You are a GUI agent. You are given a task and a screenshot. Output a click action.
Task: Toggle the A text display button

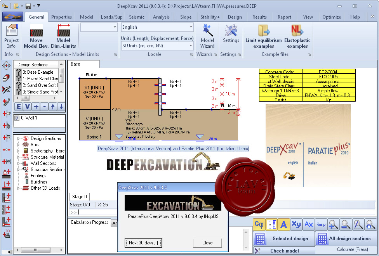point(284,225)
